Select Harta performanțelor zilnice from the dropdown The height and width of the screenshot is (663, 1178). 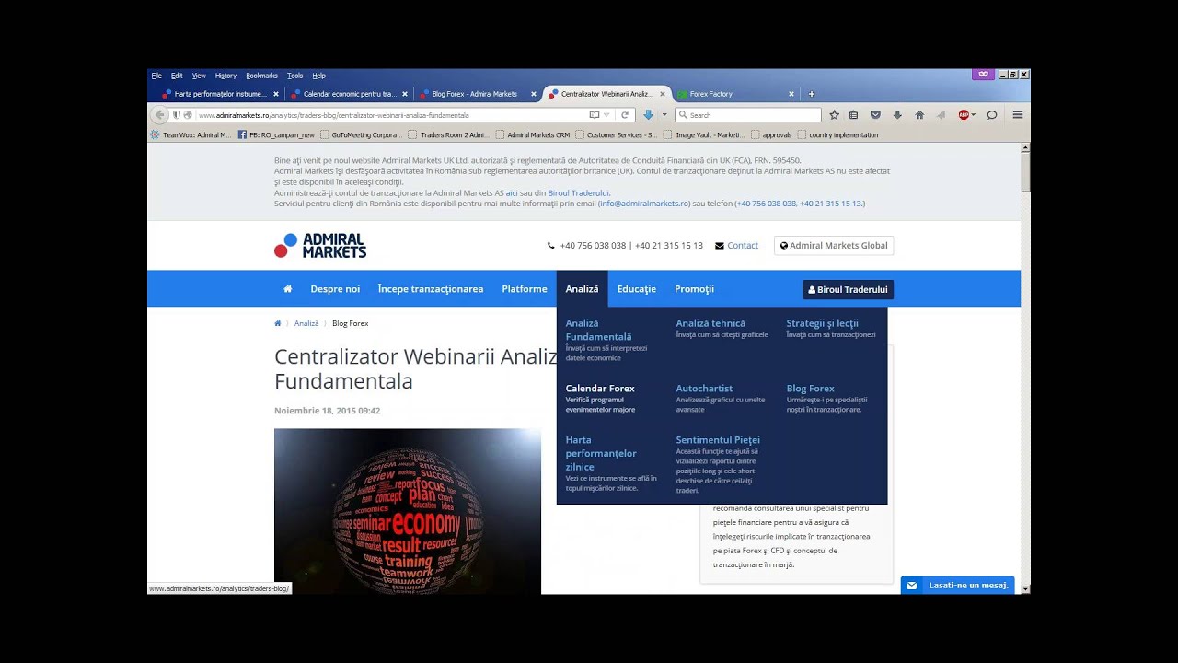pyautogui.click(x=601, y=453)
